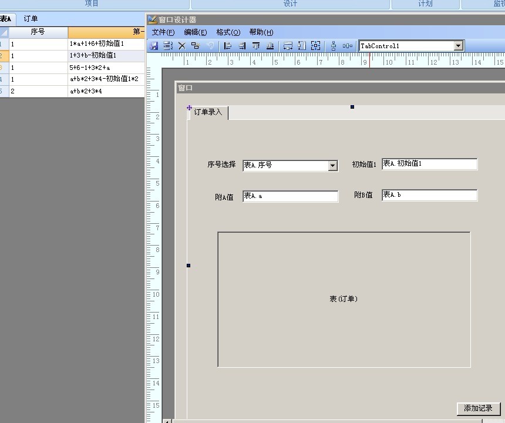Click the 序号 column header
The image size is (505, 423).
pyautogui.click(x=38, y=32)
